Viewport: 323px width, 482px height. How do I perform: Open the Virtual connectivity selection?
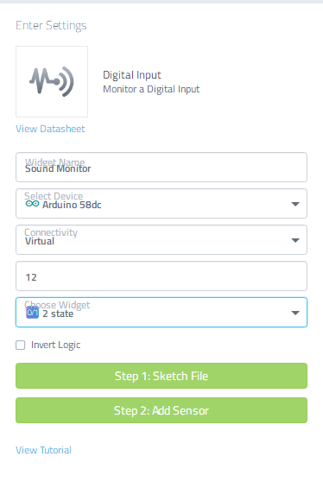[161, 240]
